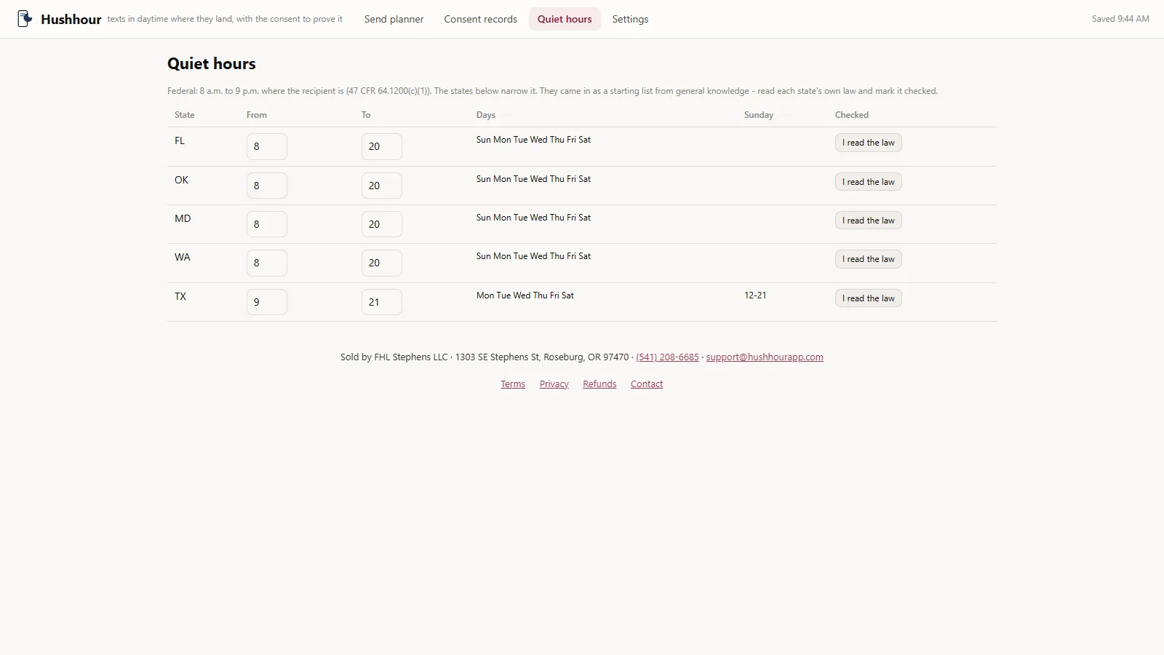The width and height of the screenshot is (1164, 655).
Task: Edit the From hour for TX
Action: click(267, 302)
